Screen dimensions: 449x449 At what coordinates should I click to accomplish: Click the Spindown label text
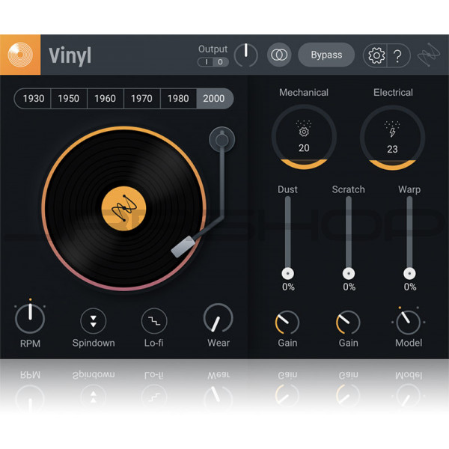click(94, 343)
